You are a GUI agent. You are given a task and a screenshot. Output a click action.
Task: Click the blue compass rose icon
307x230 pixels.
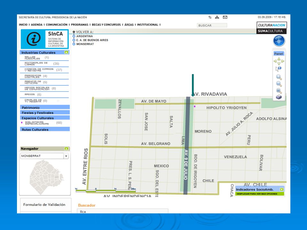[x=279, y=41]
